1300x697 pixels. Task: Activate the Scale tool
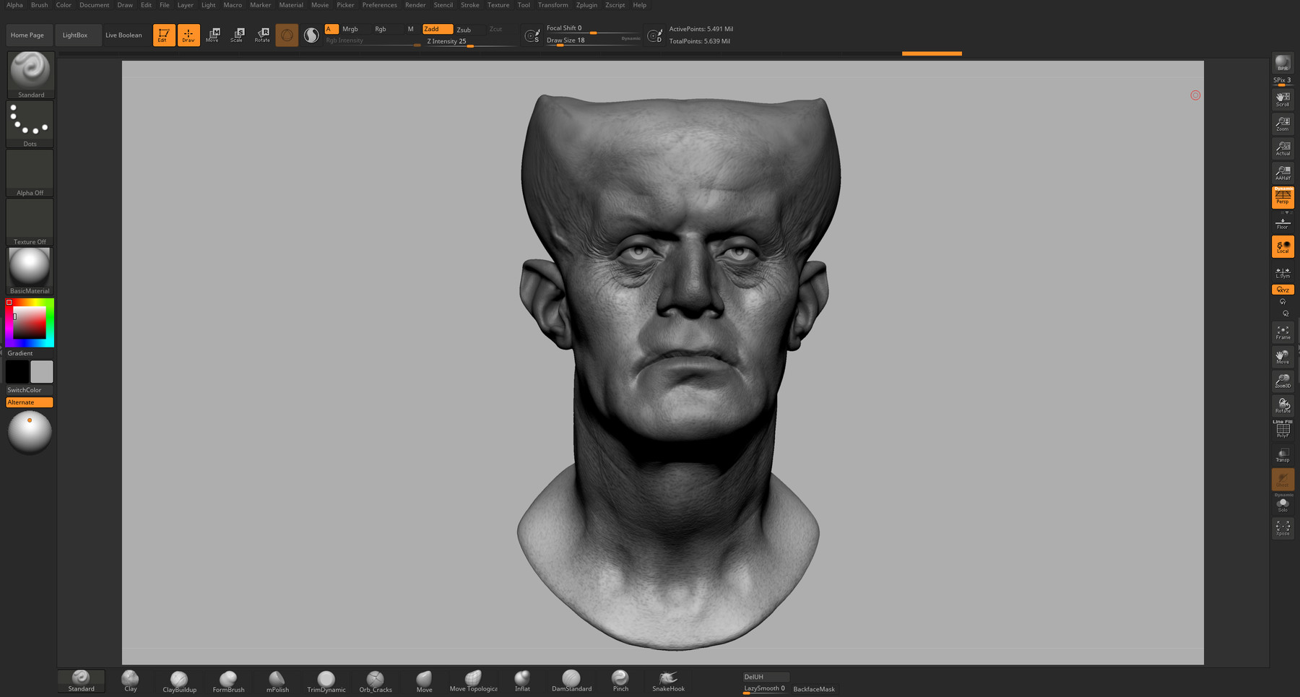tap(237, 34)
